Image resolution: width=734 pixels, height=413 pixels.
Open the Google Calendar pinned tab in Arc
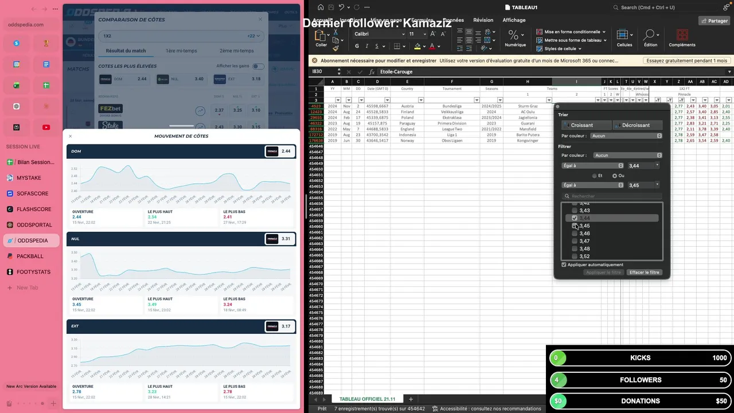point(17,64)
